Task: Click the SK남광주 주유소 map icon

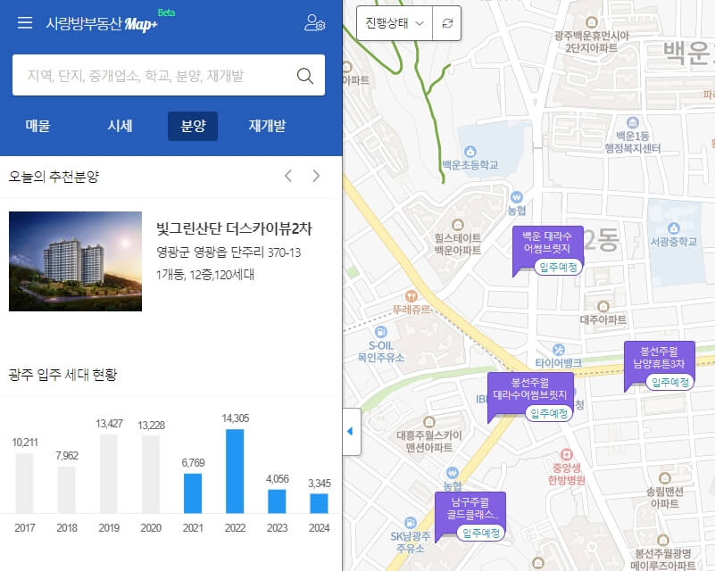Action: point(411,523)
